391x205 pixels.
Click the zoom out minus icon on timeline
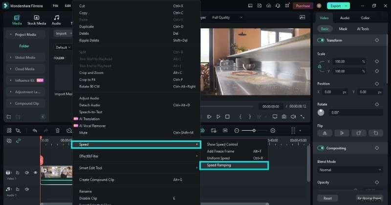click(237, 131)
